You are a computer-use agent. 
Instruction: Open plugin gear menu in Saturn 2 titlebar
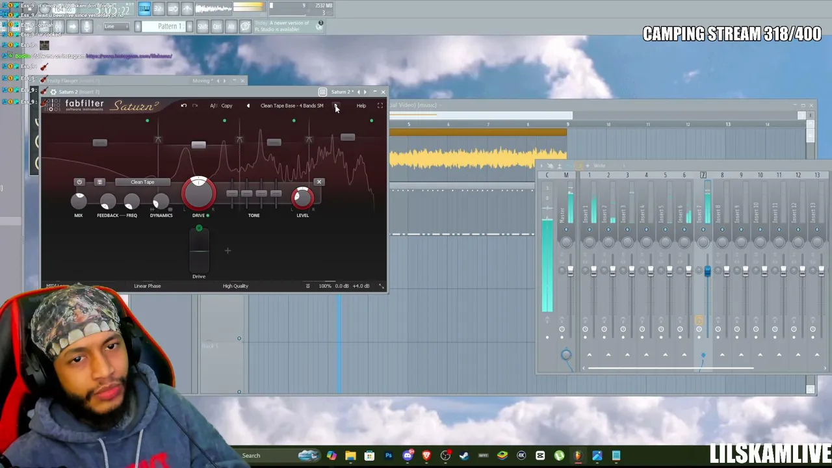click(x=53, y=92)
